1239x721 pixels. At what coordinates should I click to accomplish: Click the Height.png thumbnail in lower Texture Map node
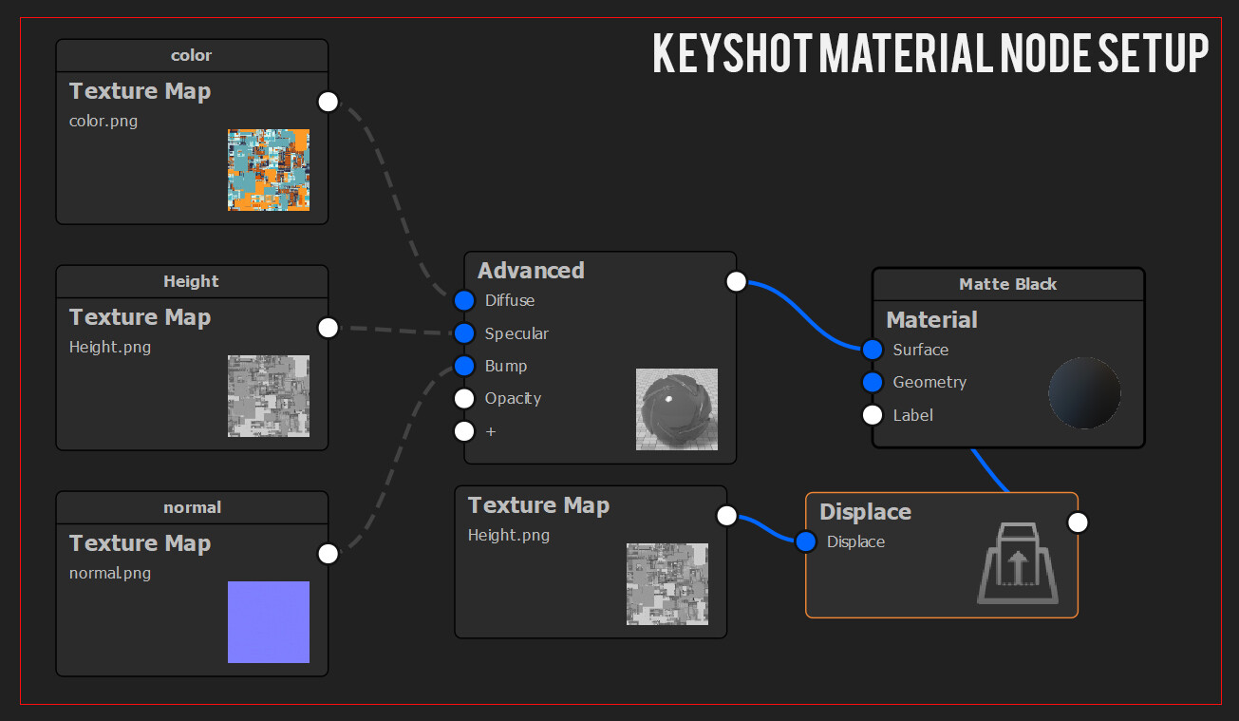[x=667, y=585]
